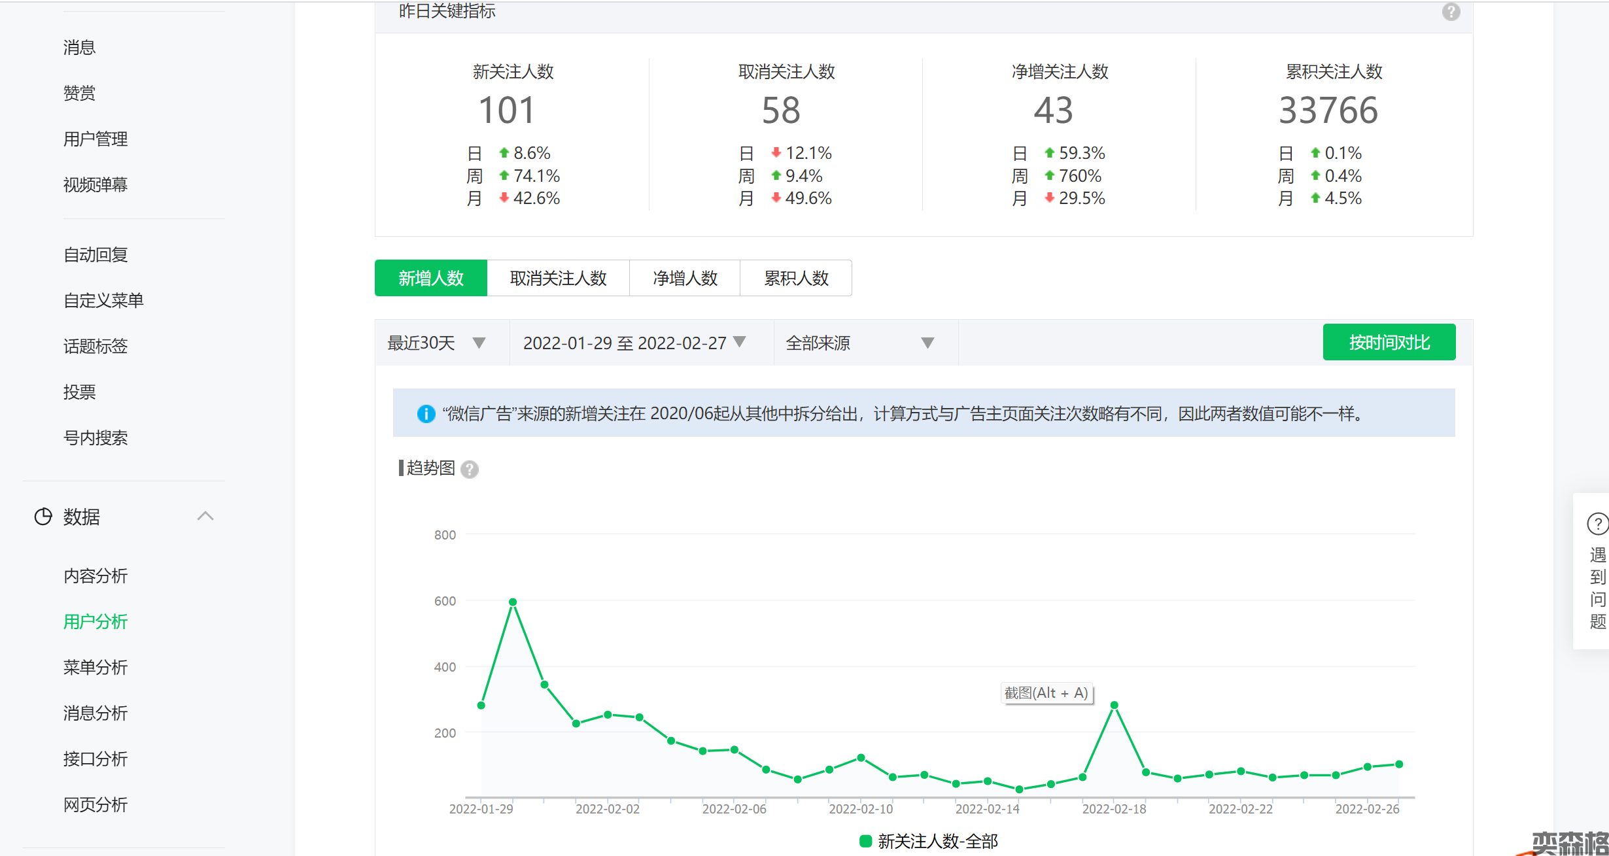
Task: Click the 数据 pie chart icon in sidebar
Action: click(x=43, y=517)
